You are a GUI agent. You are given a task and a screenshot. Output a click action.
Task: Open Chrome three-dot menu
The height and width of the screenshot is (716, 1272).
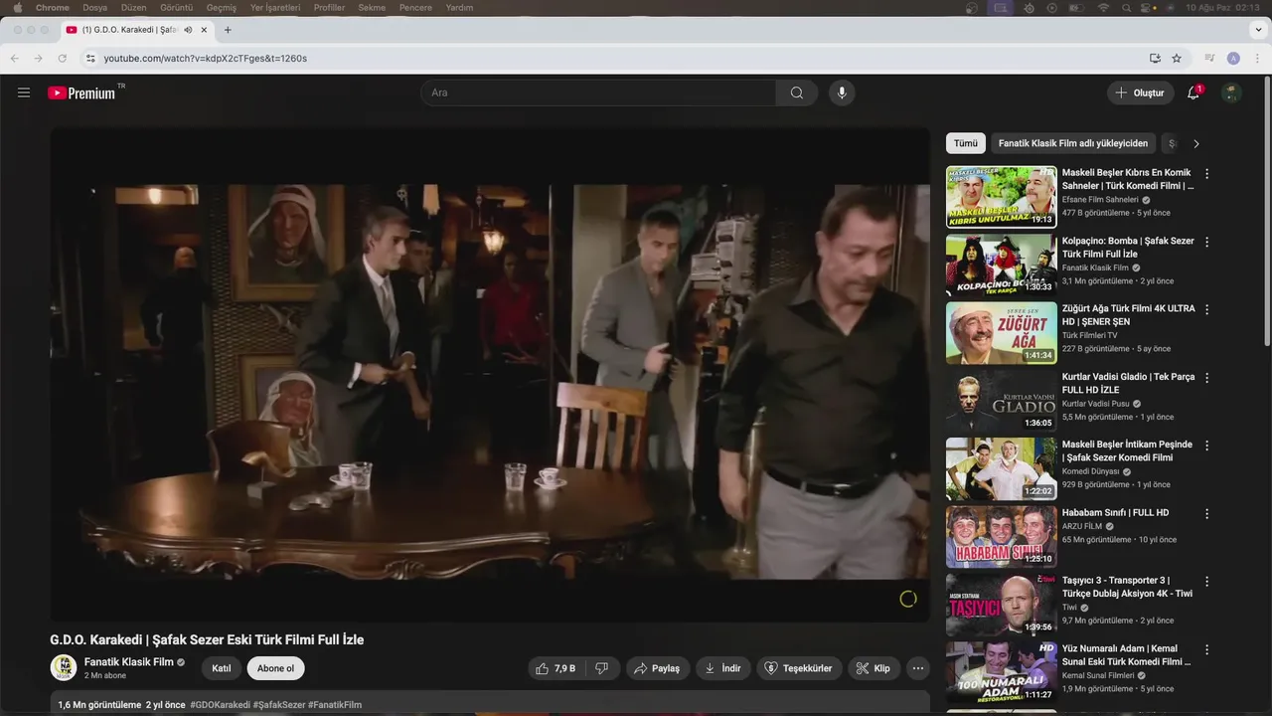coord(1257,59)
